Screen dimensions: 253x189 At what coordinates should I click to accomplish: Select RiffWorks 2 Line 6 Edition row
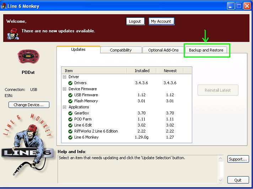click(126, 131)
